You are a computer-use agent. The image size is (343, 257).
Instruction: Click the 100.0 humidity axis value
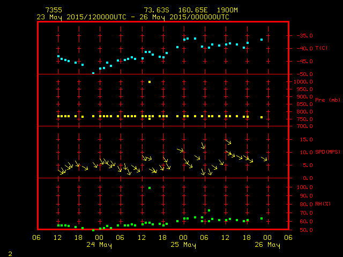click(304, 187)
